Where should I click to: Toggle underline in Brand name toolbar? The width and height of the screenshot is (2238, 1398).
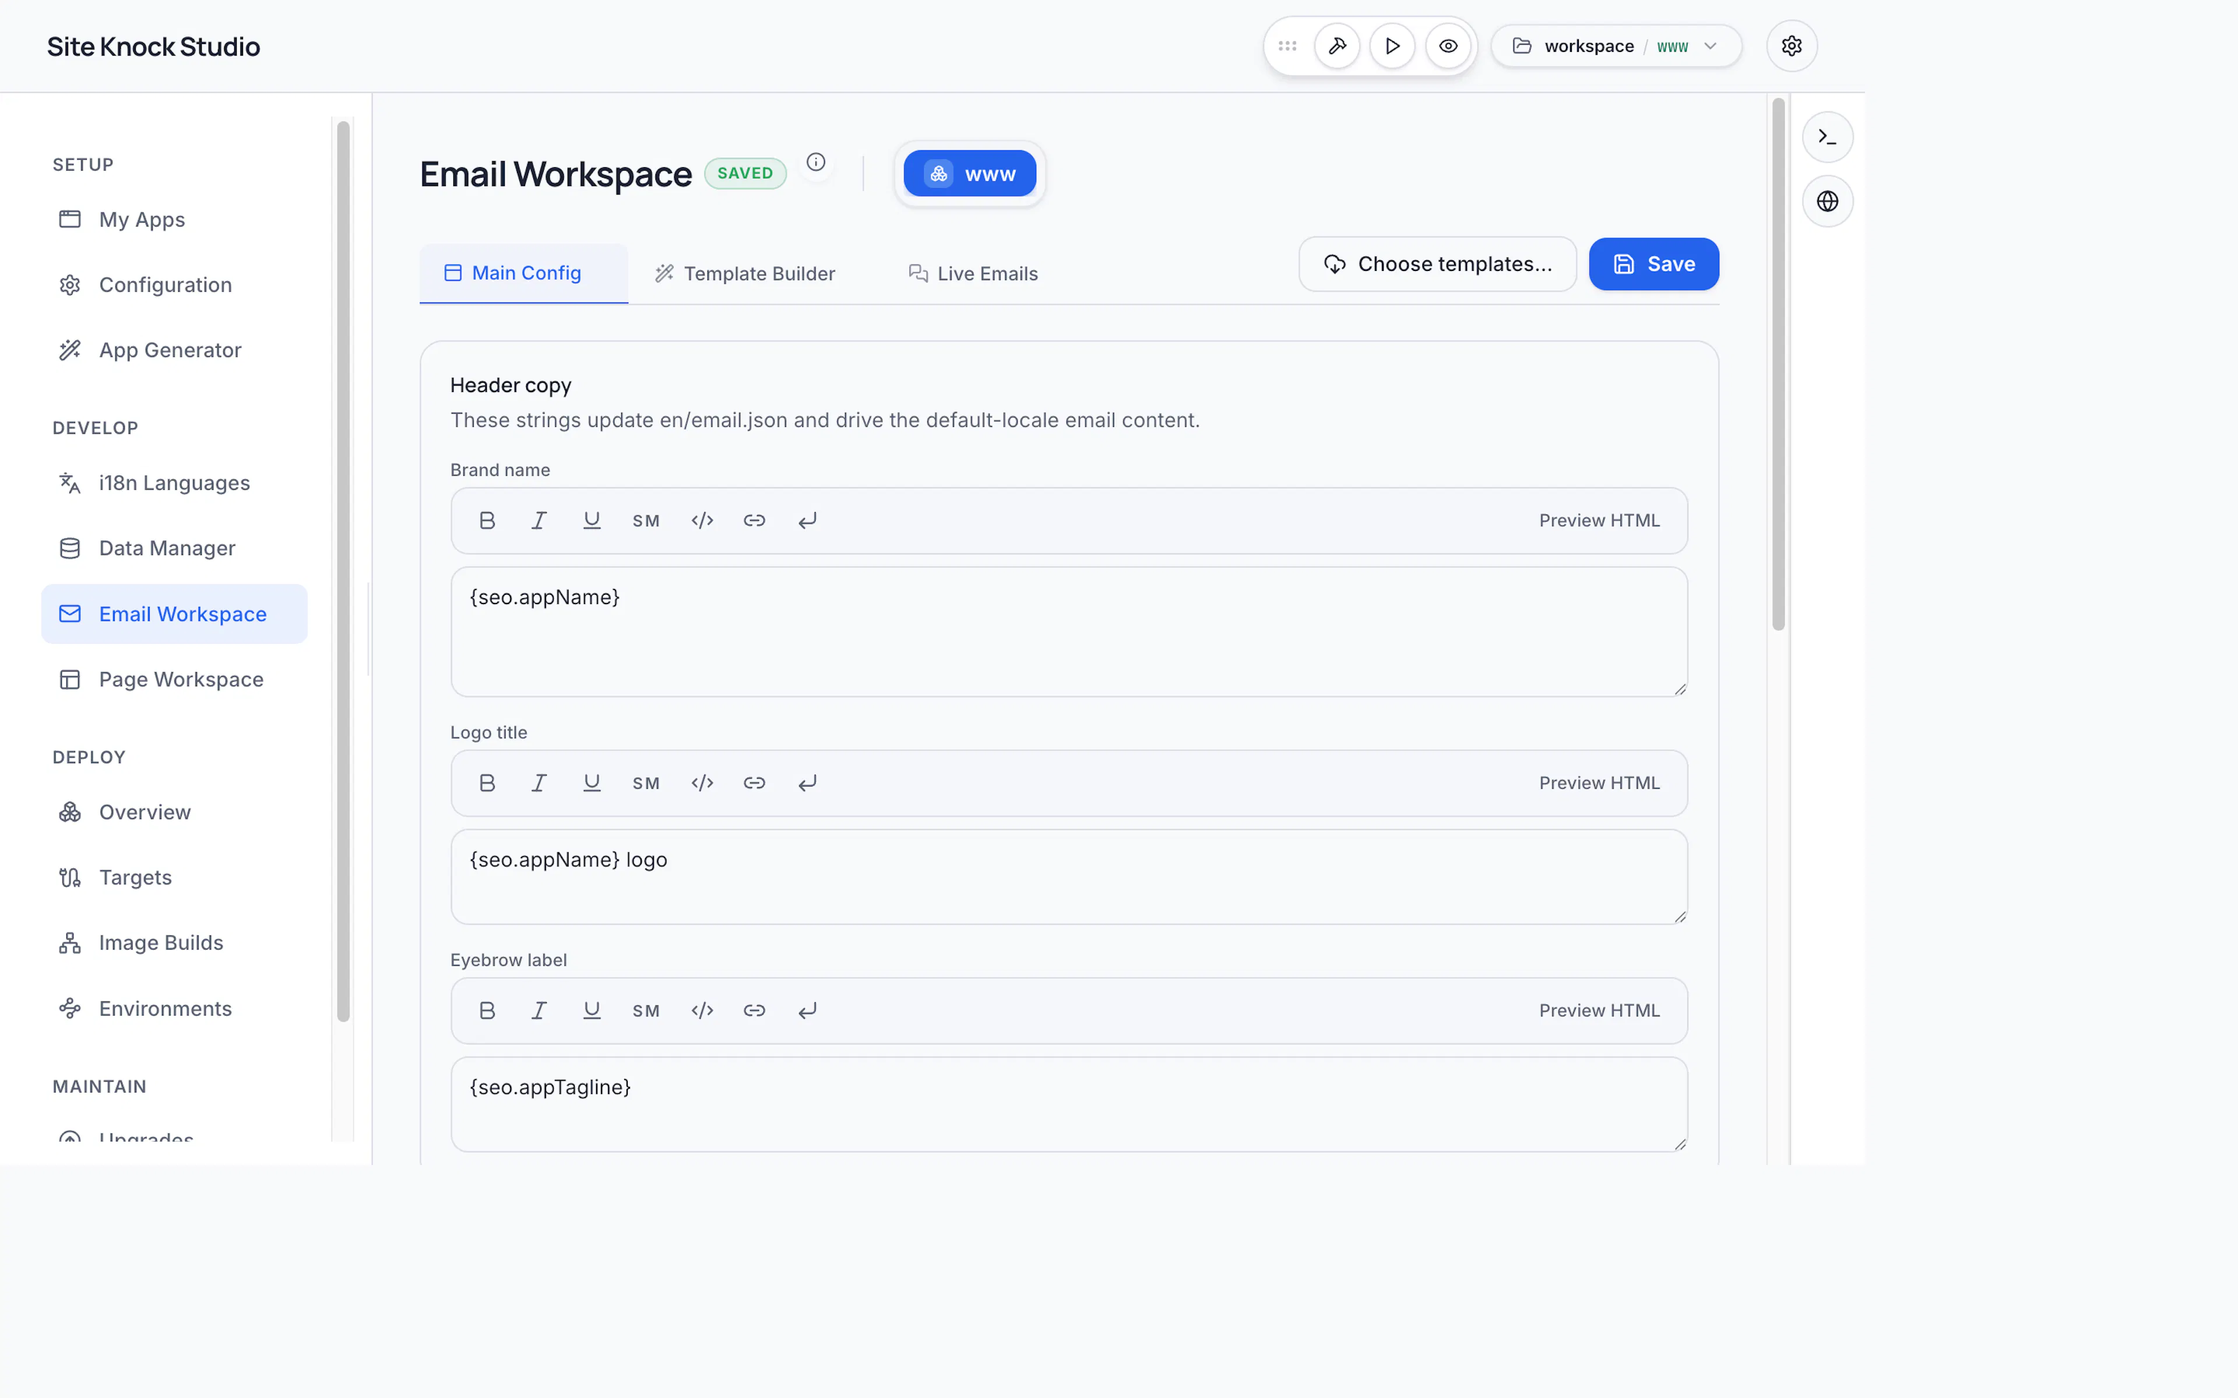[592, 521]
